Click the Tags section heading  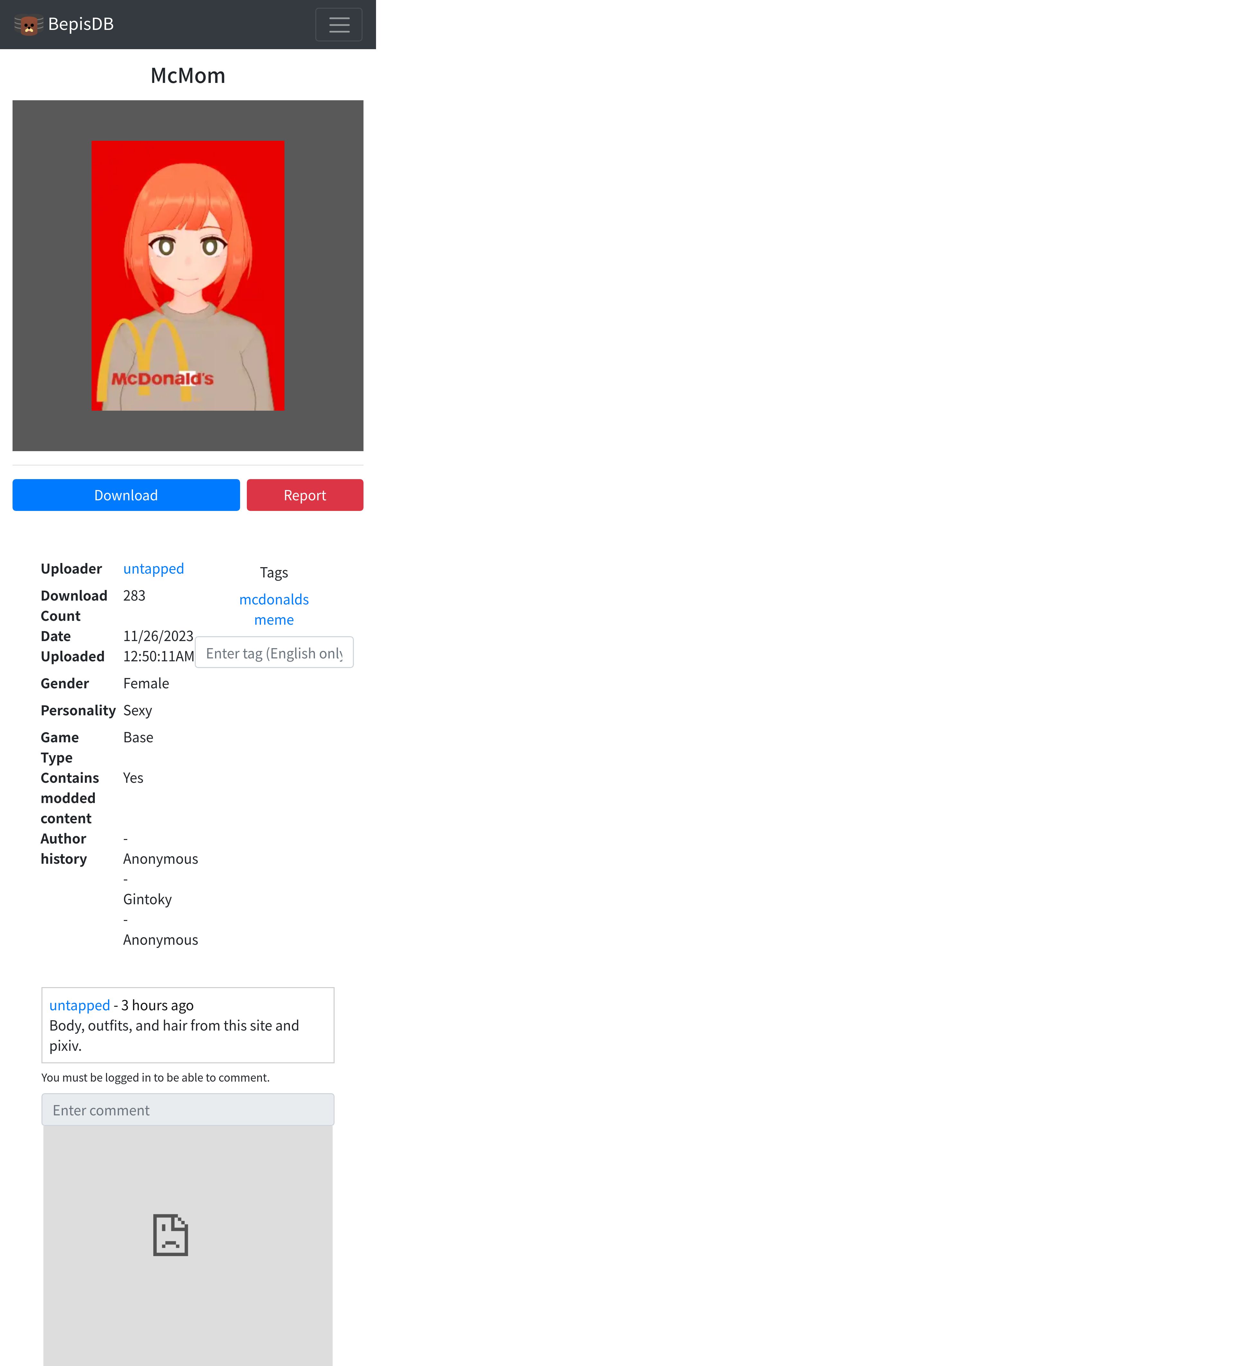274,573
